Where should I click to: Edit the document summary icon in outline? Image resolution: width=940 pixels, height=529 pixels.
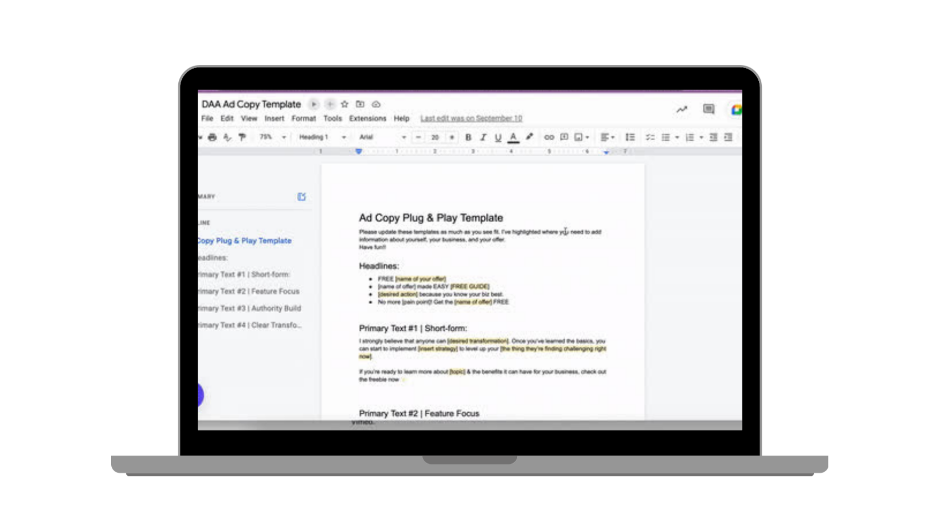coord(301,197)
